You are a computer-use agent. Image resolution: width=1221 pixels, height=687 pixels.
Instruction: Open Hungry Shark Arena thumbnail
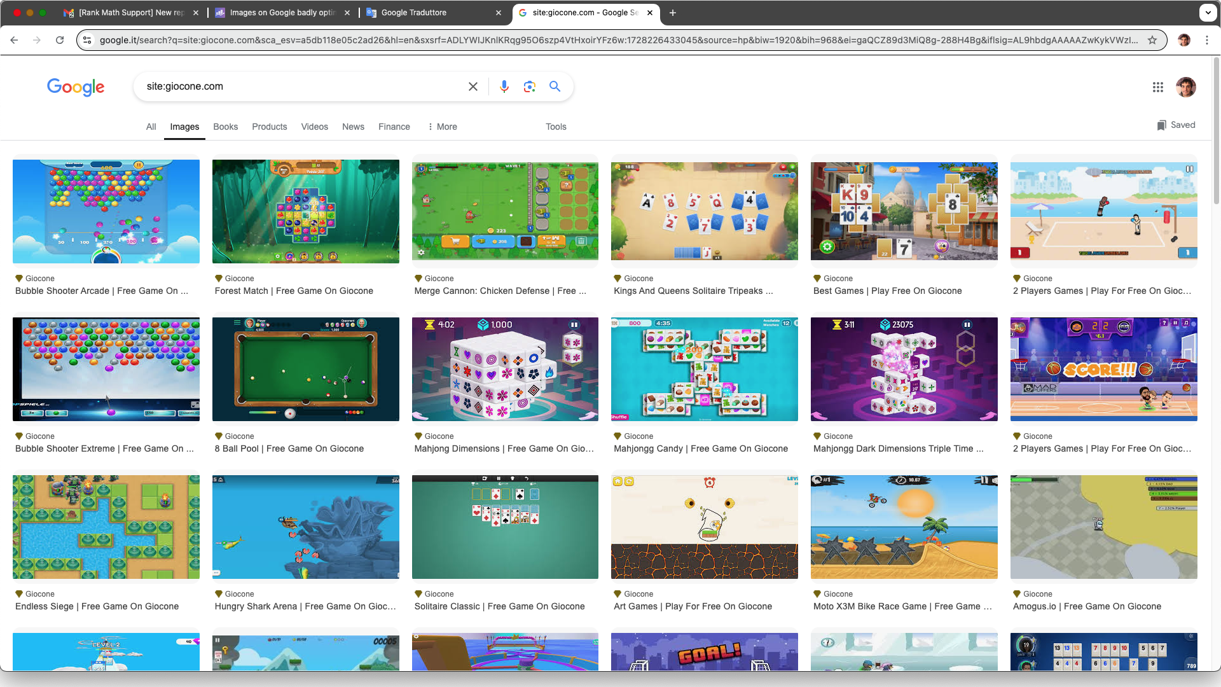(306, 527)
